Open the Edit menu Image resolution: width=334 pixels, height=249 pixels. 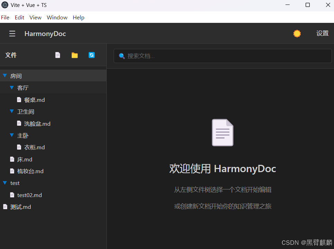point(19,17)
